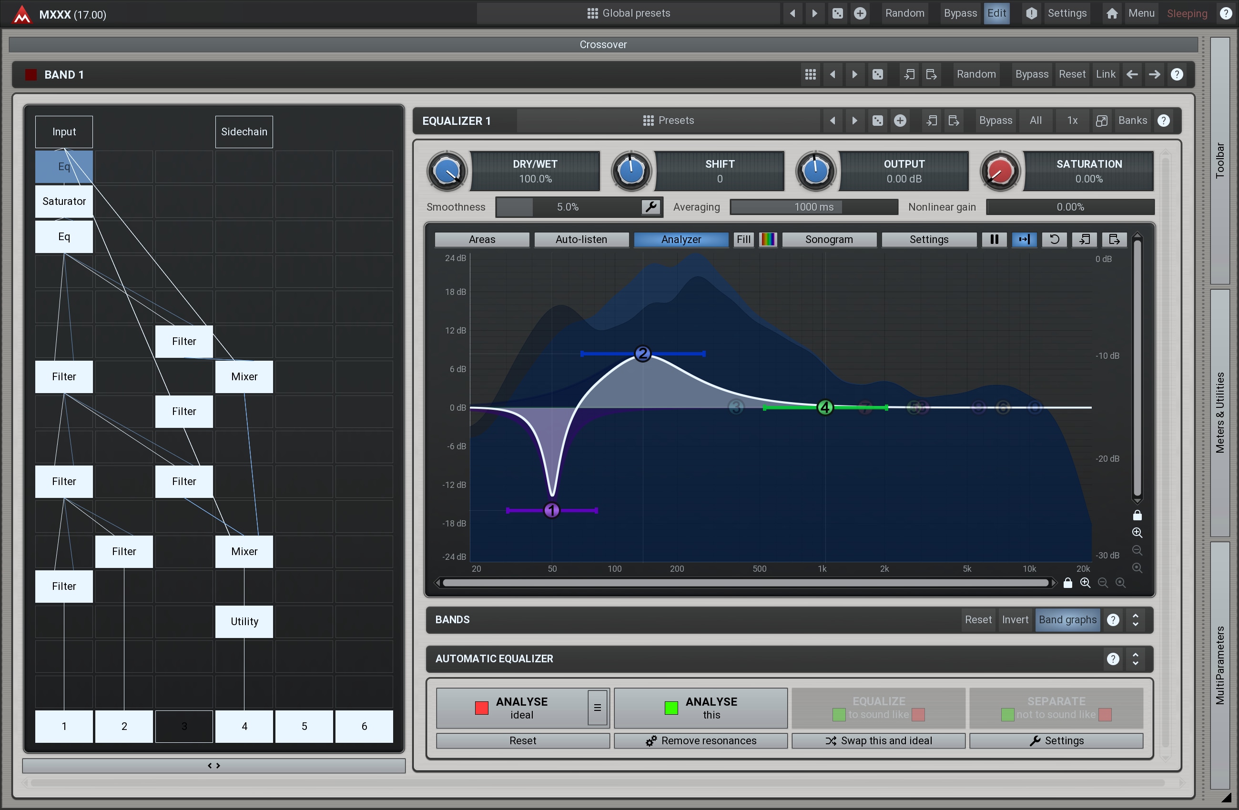Expand the Bands section arrows

click(x=1136, y=619)
